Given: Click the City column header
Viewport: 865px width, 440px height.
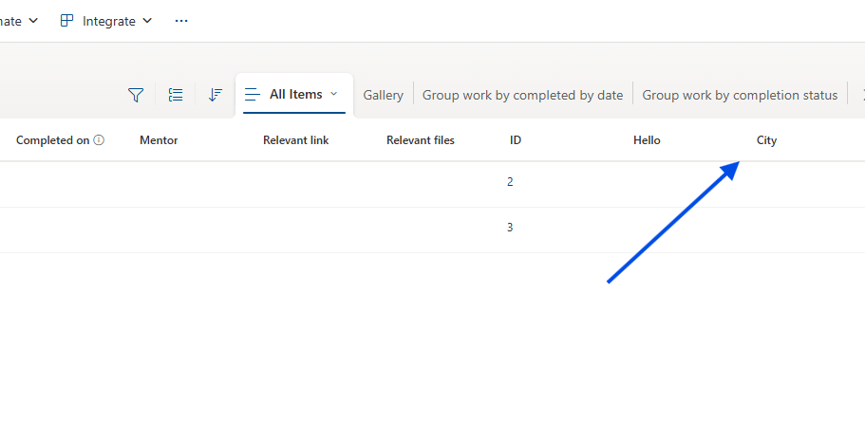Looking at the screenshot, I should pyautogui.click(x=766, y=140).
